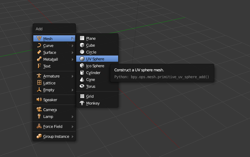Click the Python bpy.ops.mesh.primitive_uv_sphere_add() text
This screenshot has width=250, height=157.
161,77
